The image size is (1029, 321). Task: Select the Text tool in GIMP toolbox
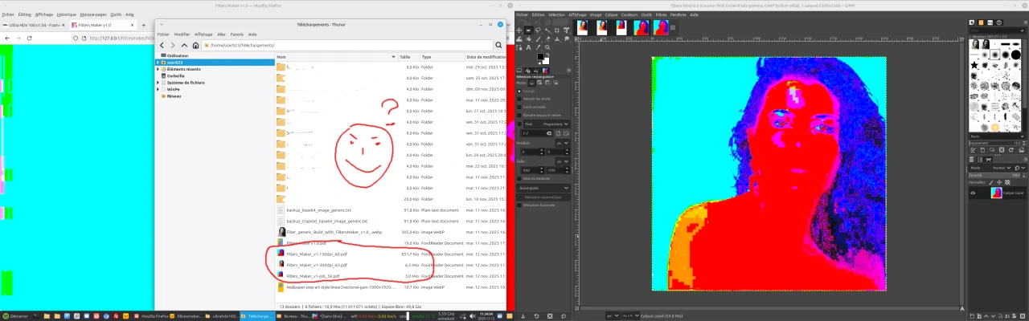(x=528, y=47)
